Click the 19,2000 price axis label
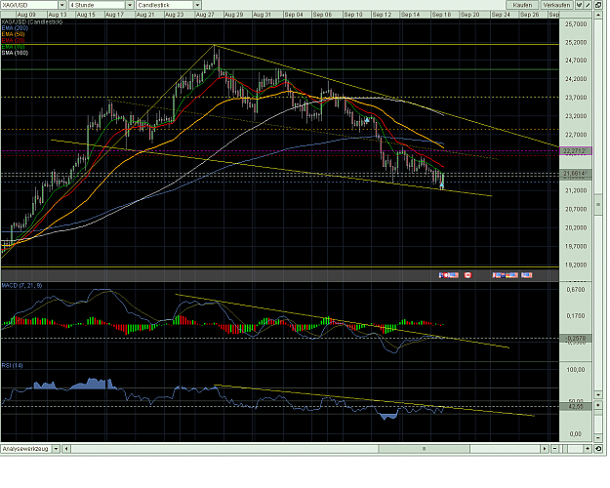The height and width of the screenshot is (488, 610). pos(576,265)
